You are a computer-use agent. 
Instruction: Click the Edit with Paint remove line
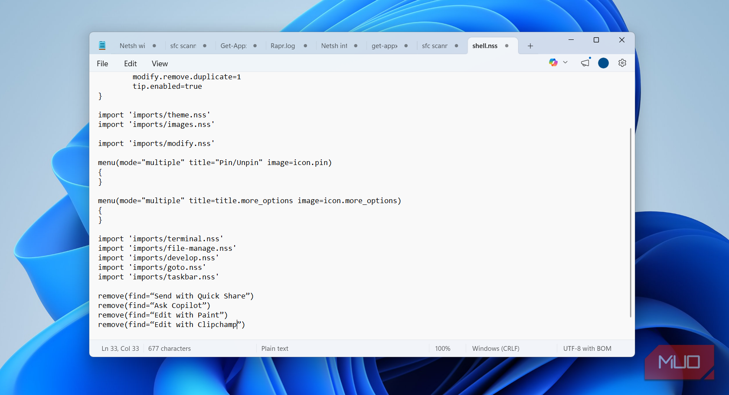(x=163, y=315)
